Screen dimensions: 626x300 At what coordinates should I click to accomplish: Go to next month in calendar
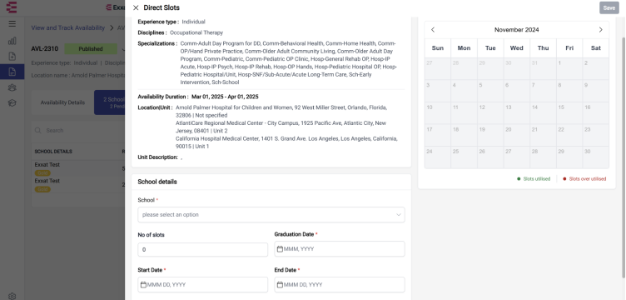tap(600, 29)
